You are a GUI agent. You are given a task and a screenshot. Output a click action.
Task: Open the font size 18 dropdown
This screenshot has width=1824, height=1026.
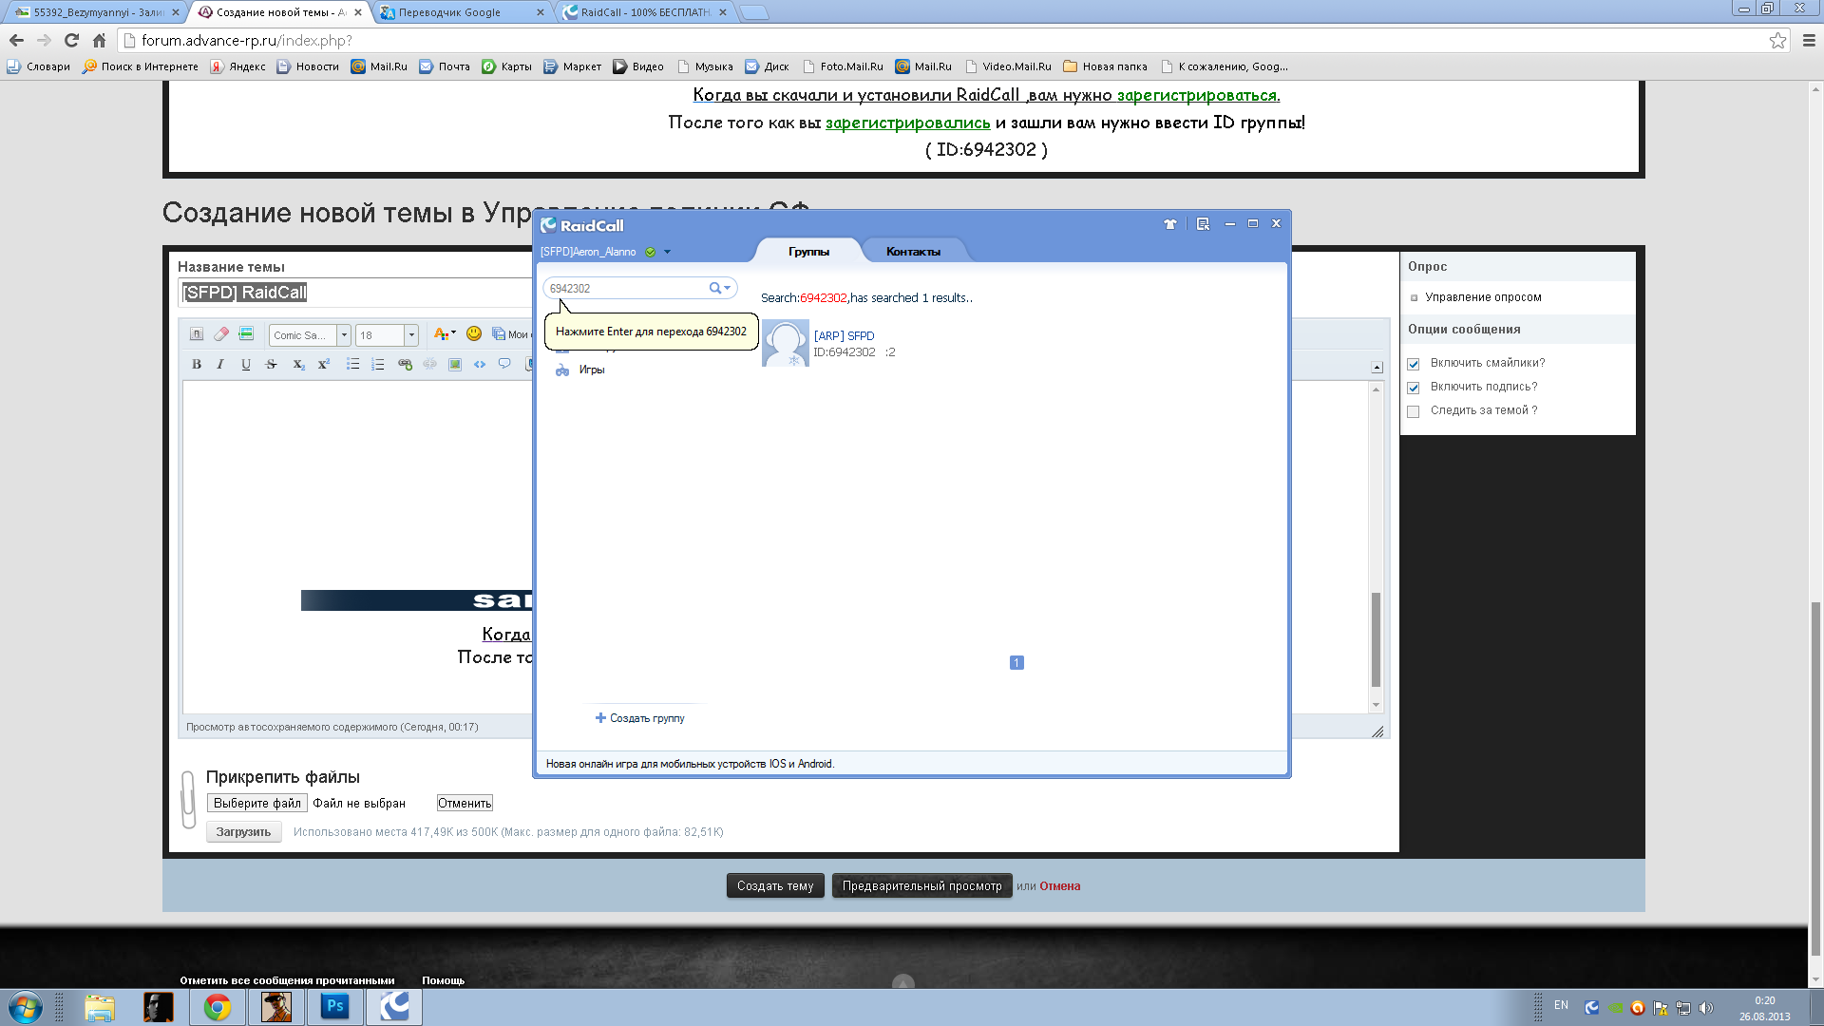click(411, 335)
